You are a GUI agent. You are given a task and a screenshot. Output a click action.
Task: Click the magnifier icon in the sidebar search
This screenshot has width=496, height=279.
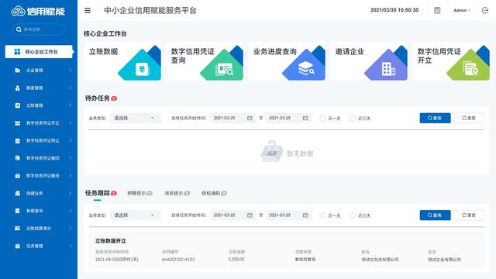[x=19, y=29]
